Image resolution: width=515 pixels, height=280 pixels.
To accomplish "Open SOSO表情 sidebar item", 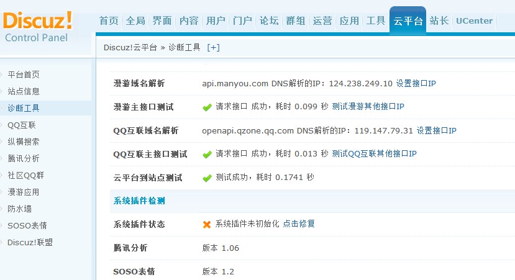I will pyautogui.click(x=27, y=225).
